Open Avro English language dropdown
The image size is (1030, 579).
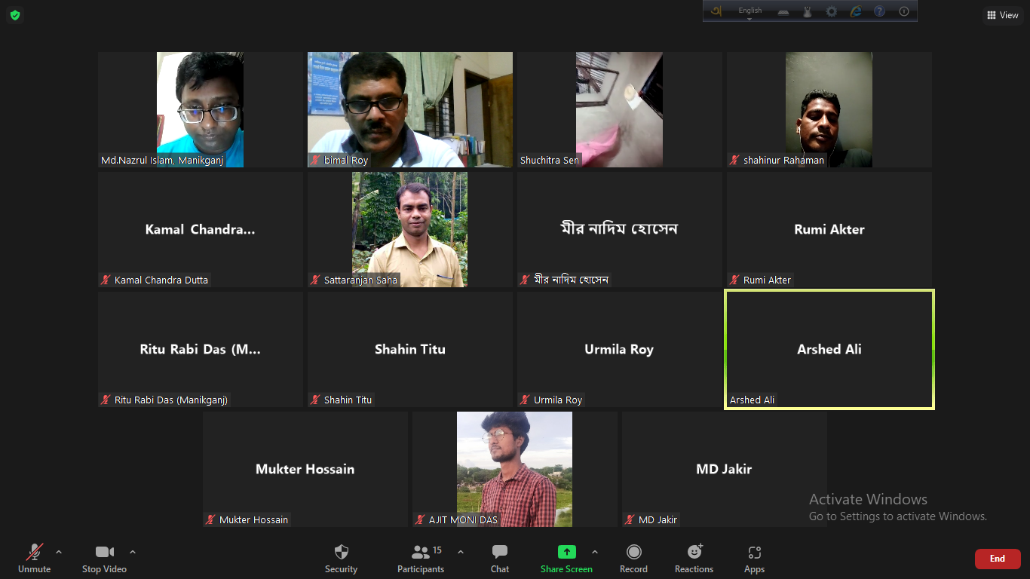750,11
